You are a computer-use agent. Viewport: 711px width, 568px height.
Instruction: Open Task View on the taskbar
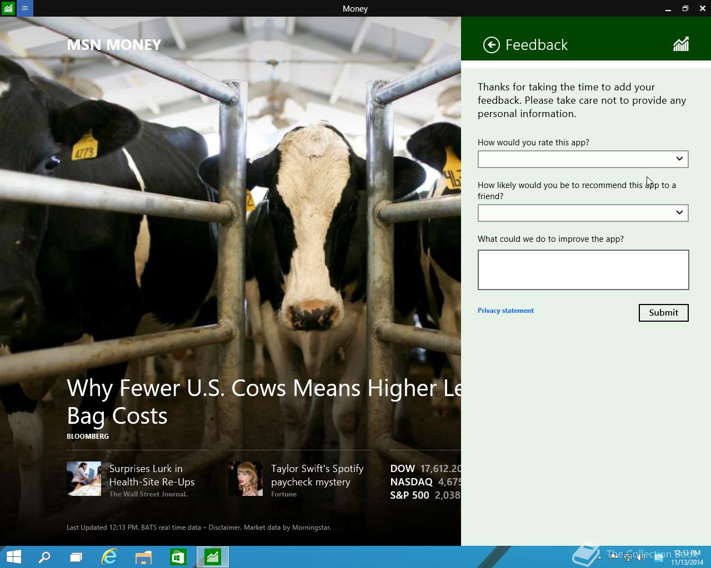pyautogui.click(x=76, y=557)
